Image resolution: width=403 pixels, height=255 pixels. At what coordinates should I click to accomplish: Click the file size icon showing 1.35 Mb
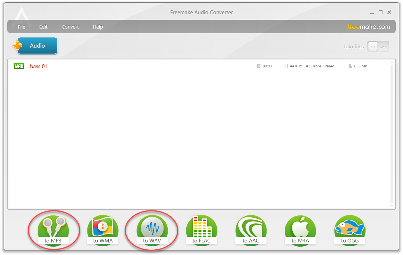click(350, 66)
